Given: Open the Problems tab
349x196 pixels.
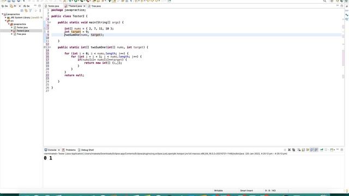Looking at the screenshot, I should pos(69,150).
